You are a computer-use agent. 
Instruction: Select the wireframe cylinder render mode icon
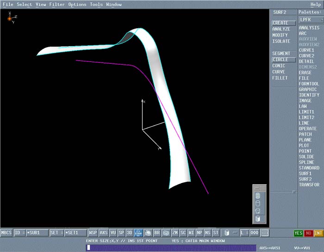258,196
